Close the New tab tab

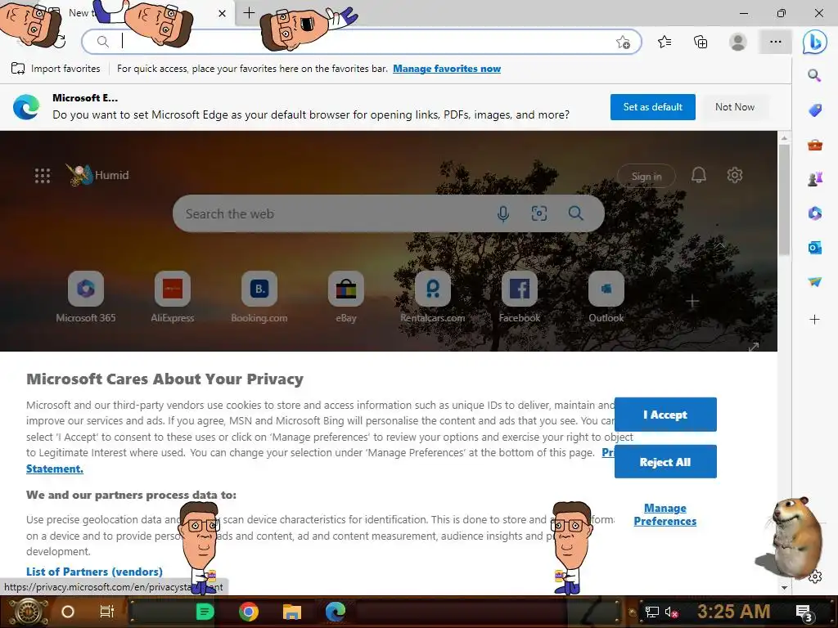[222, 13]
